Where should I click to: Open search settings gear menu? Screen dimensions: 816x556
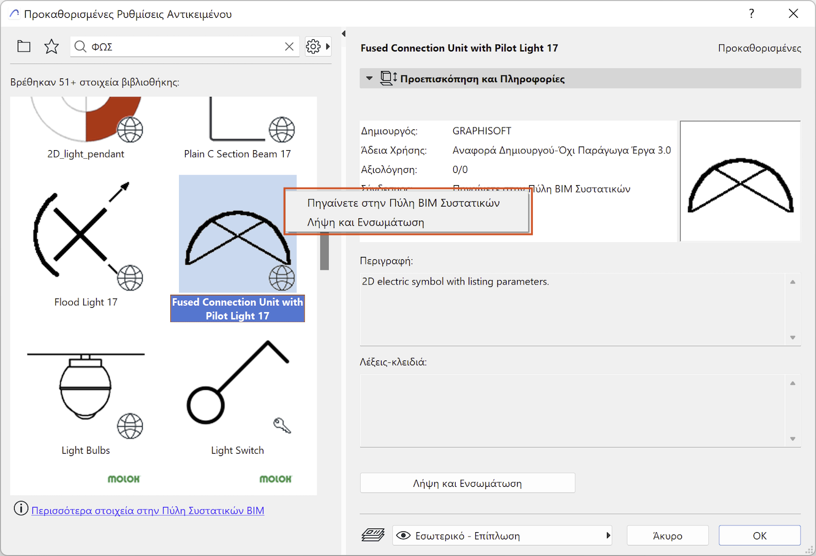pyautogui.click(x=314, y=47)
